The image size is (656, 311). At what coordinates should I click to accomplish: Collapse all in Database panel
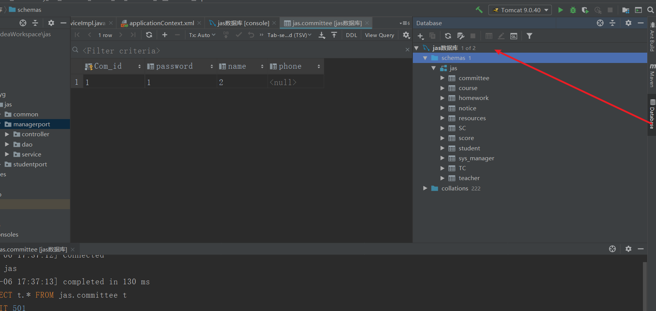click(x=612, y=23)
